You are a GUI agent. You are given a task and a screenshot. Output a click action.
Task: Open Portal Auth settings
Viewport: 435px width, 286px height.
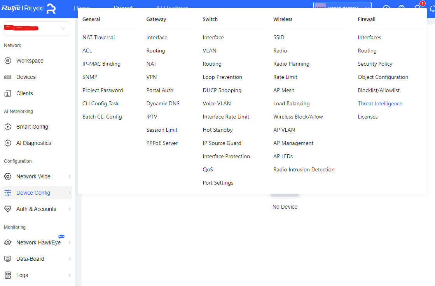click(160, 91)
